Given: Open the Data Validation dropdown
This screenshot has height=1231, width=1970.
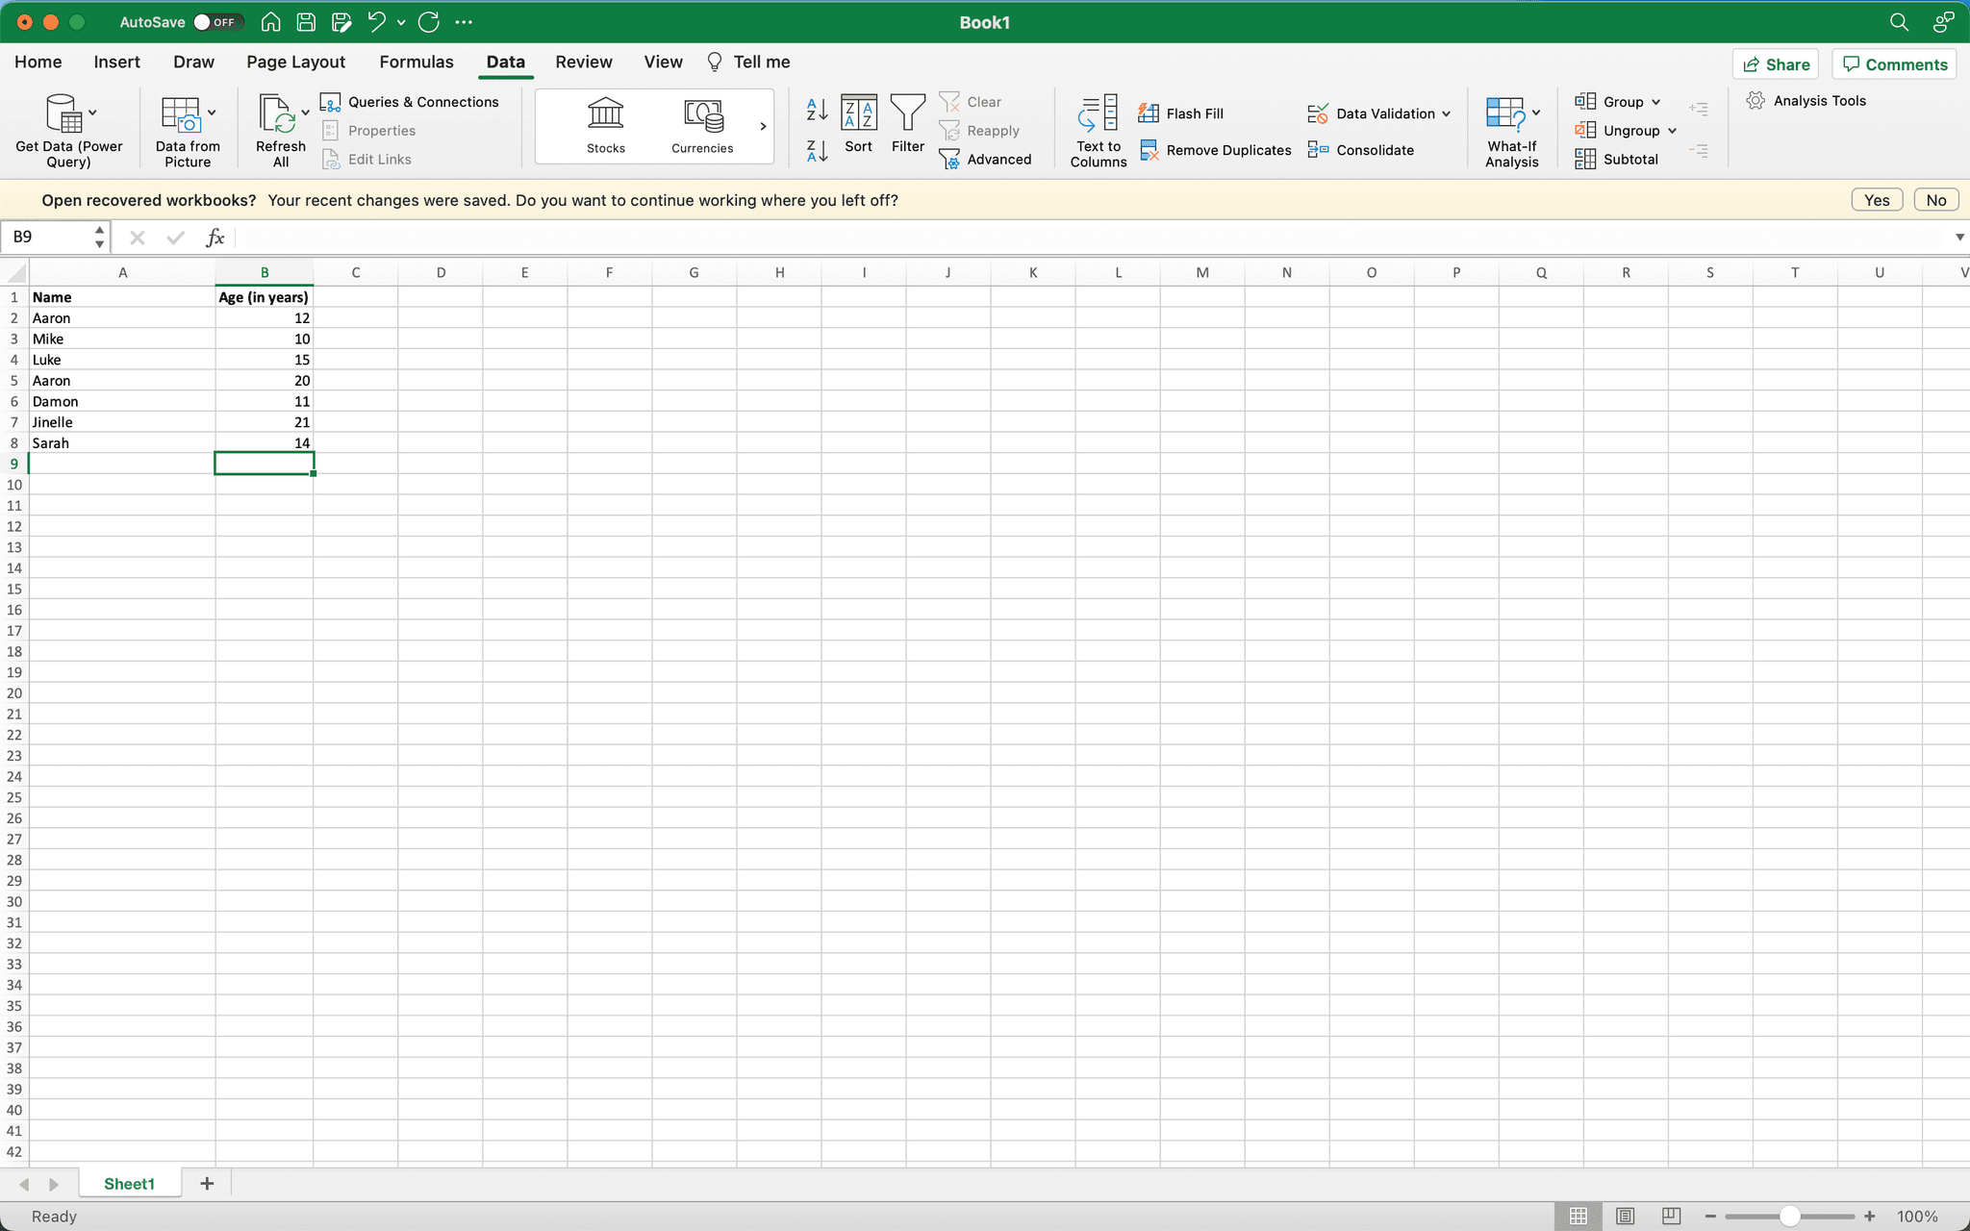Looking at the screenshot, I should tap(1378, 113).
